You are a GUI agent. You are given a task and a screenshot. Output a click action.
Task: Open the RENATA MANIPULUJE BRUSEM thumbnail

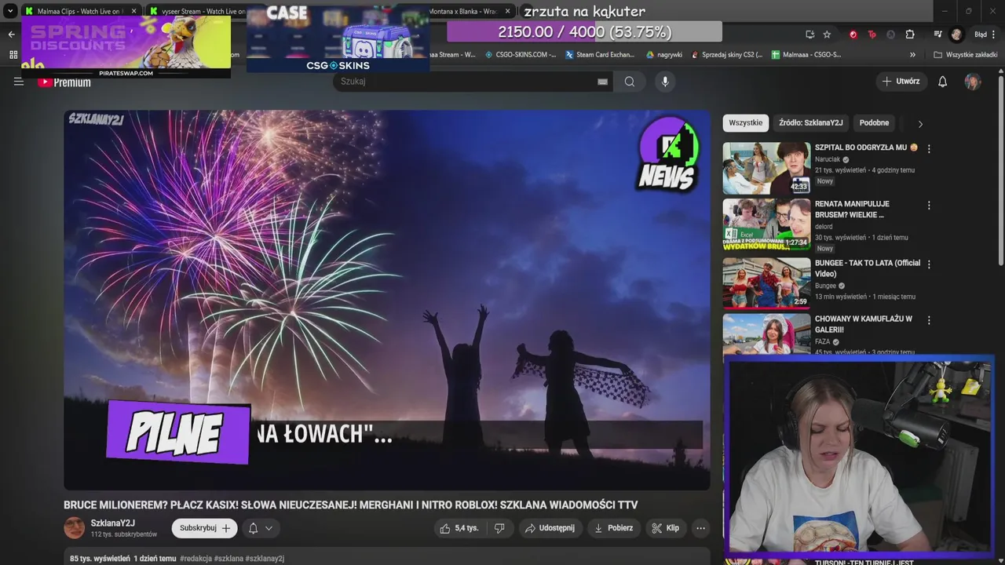766,225
